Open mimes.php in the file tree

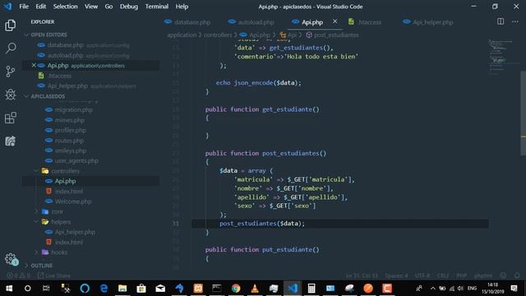point(69,120)
